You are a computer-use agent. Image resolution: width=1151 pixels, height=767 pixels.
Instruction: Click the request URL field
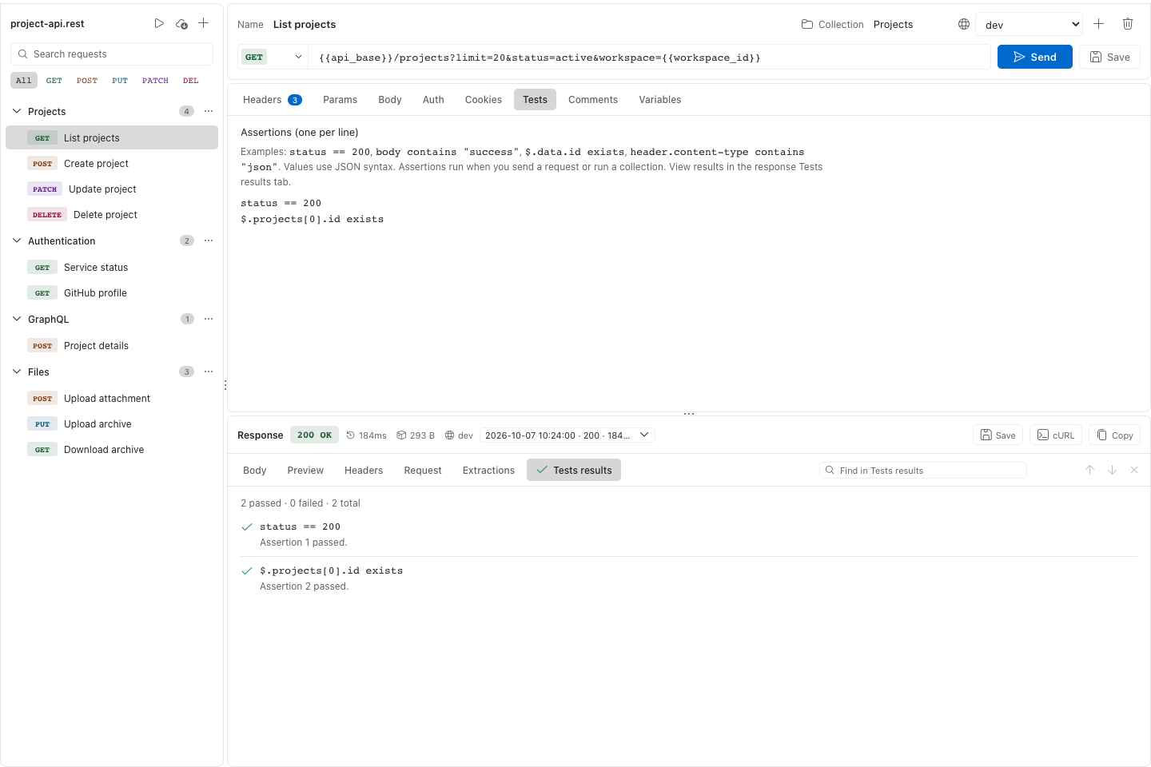point(649,57)
